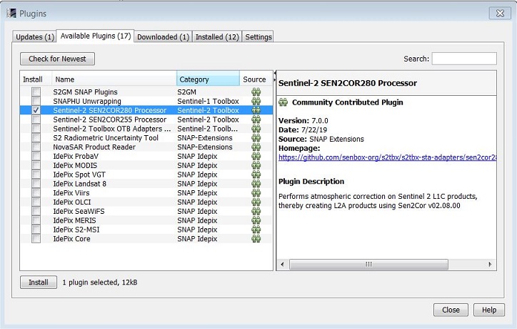Switch to the Installed (12) tab
Viewport: 517px width, 329px height.
click(x=217, y=37)
